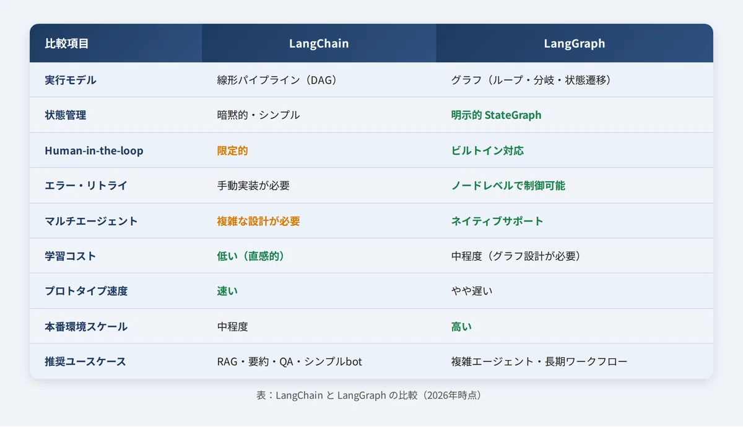743x427 pixels.
Task: Click the table caption below the table
Action: tap(371, 395)
